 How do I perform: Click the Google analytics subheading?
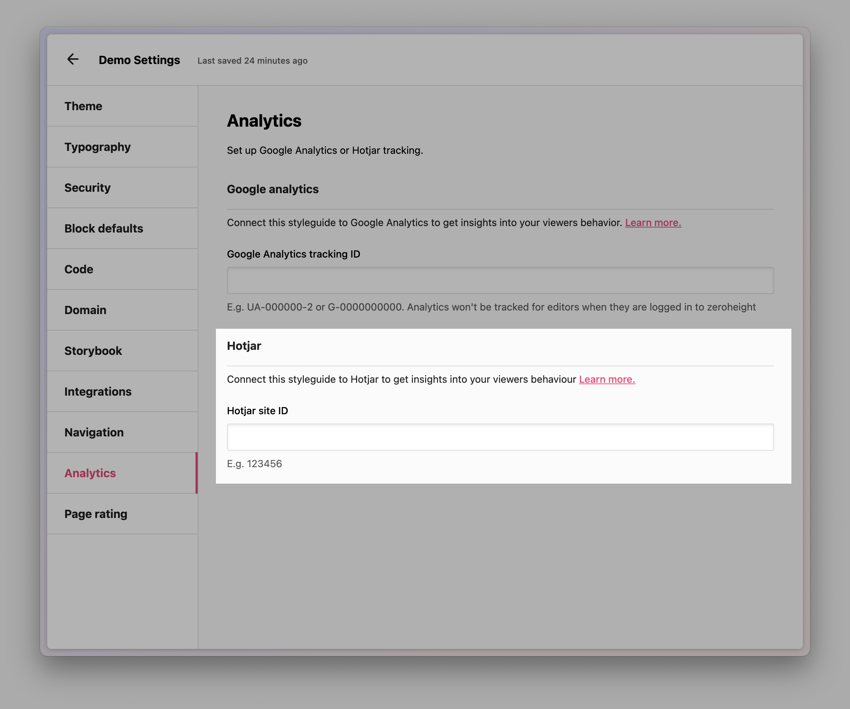tap(273, 189)
